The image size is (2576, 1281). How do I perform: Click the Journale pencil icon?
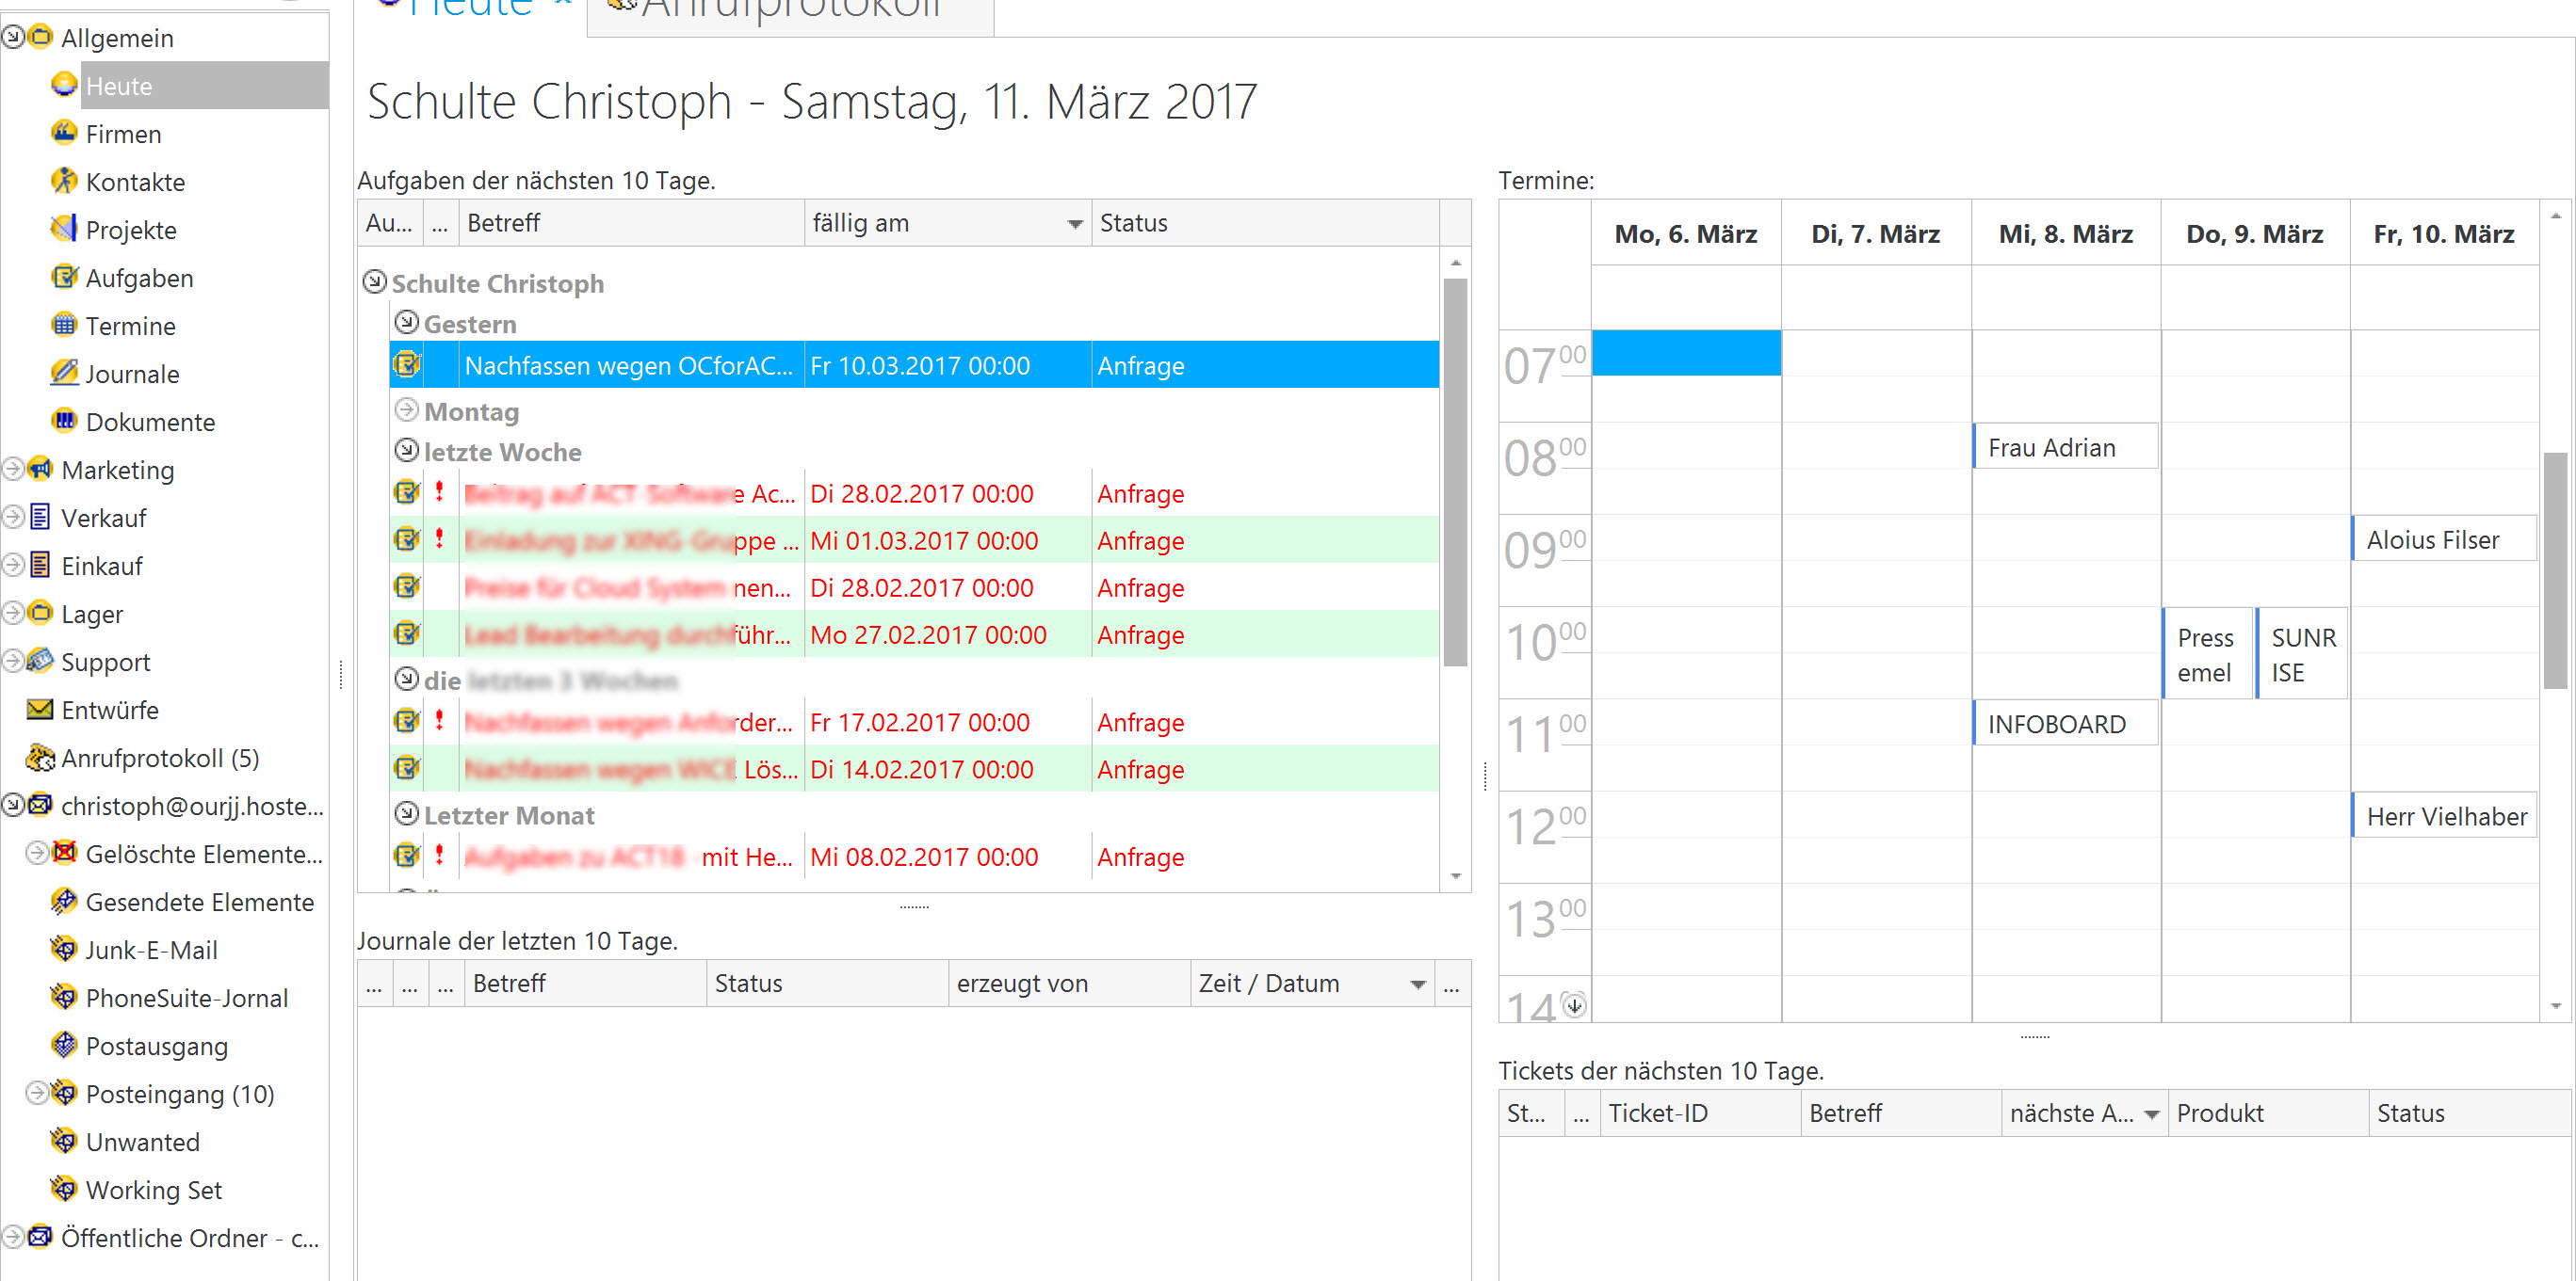(64, 373)
